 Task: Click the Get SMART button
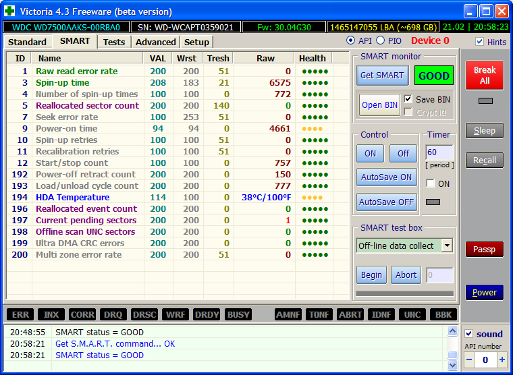click(x=382, y=75)
